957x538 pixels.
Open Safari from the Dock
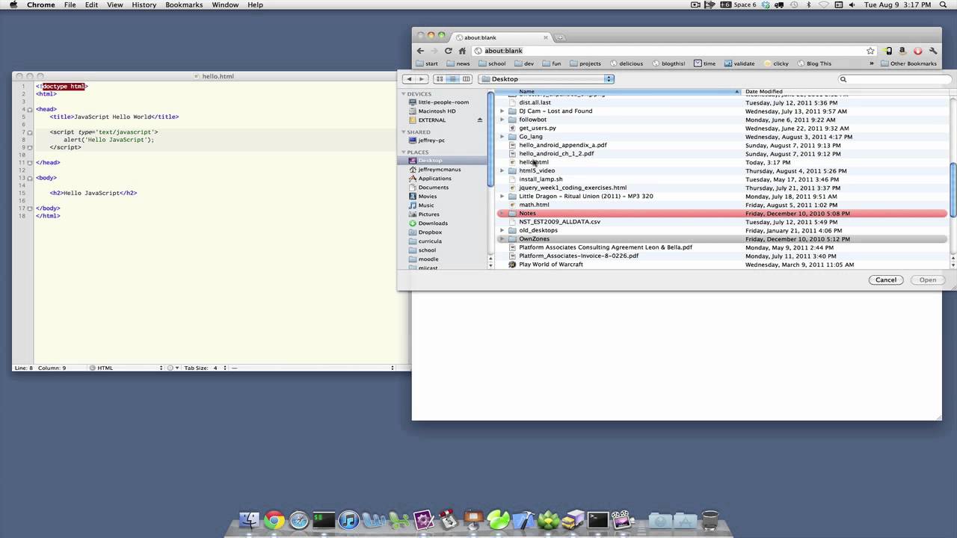point(299,519)
